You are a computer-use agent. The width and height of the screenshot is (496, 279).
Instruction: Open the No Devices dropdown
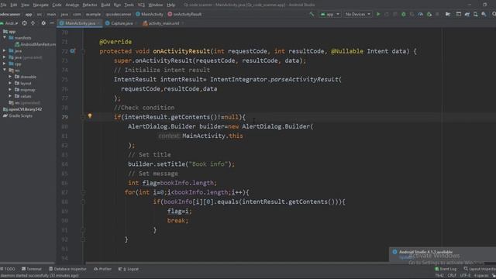click(358, 14)
